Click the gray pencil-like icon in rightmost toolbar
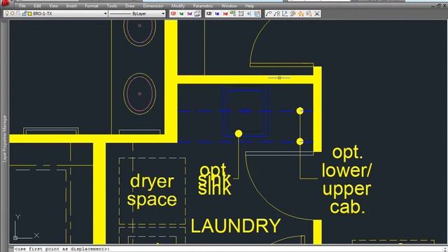 pos(293,13)
